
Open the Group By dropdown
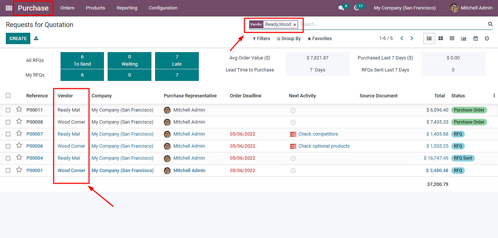tap(289, 39)
